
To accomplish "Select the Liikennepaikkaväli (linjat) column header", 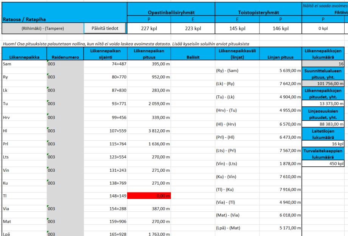I will point(237,54).
